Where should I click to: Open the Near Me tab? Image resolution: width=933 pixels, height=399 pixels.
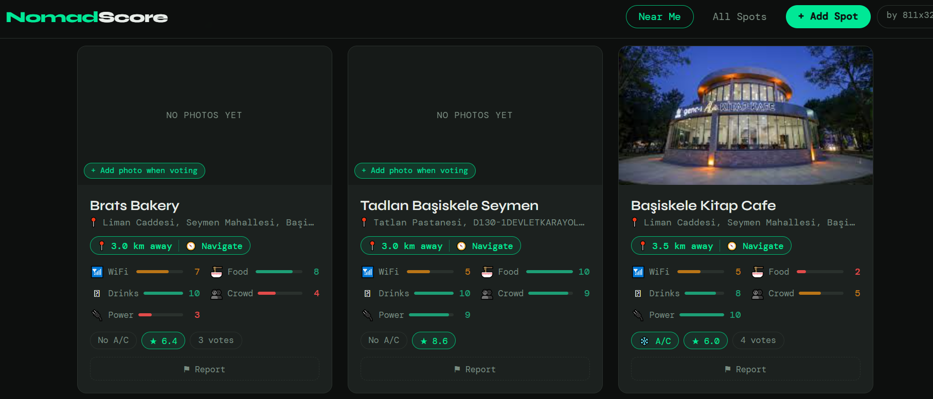click(659, 17)
